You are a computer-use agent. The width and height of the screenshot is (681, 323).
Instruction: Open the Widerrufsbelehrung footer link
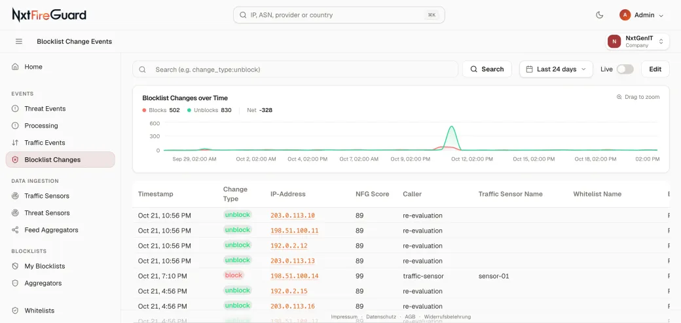447,317
